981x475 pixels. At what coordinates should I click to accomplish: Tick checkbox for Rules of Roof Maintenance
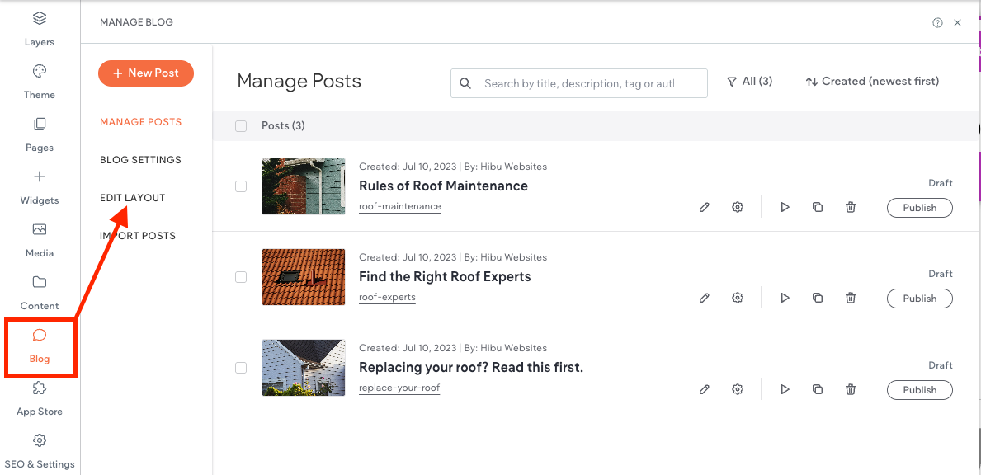click(241, 186)
